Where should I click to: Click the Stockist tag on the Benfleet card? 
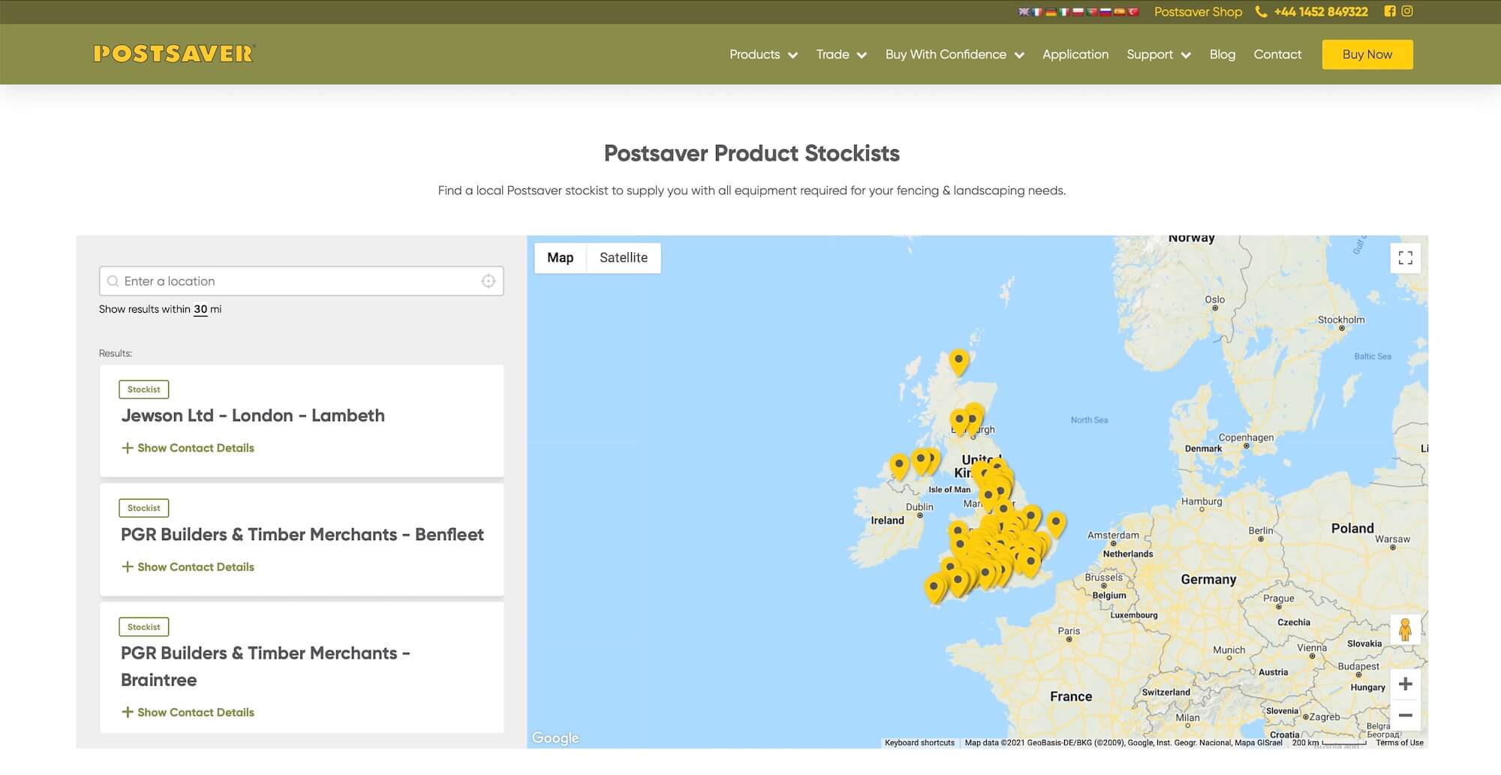pyautogui.click(x=144, y=508)
